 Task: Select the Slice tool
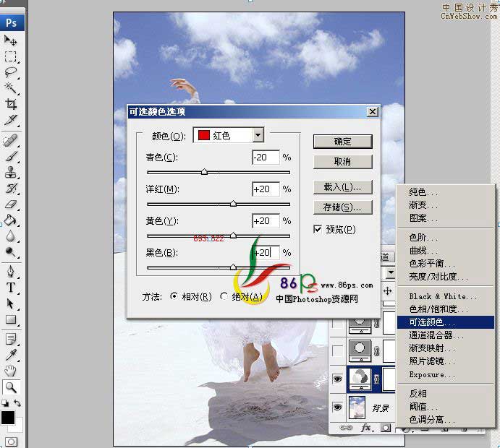click(10, 120)
